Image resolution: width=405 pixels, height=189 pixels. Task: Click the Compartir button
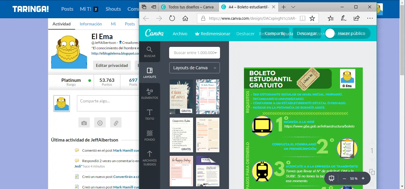click(x=275, y=33)
